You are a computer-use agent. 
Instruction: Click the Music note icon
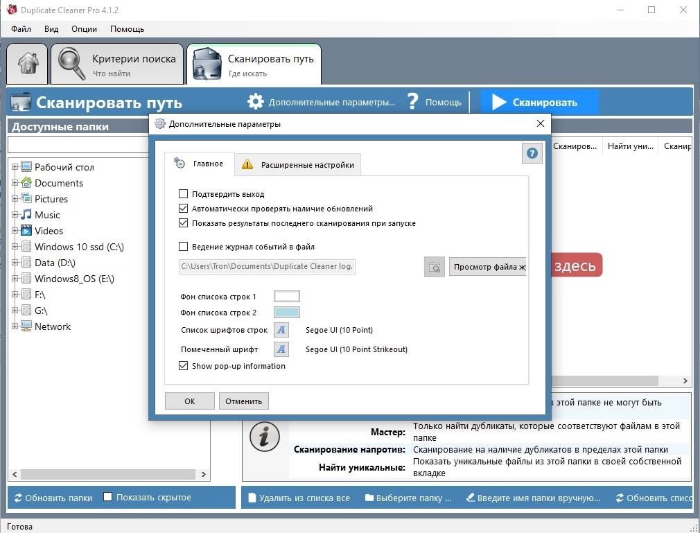click(26, 215)
